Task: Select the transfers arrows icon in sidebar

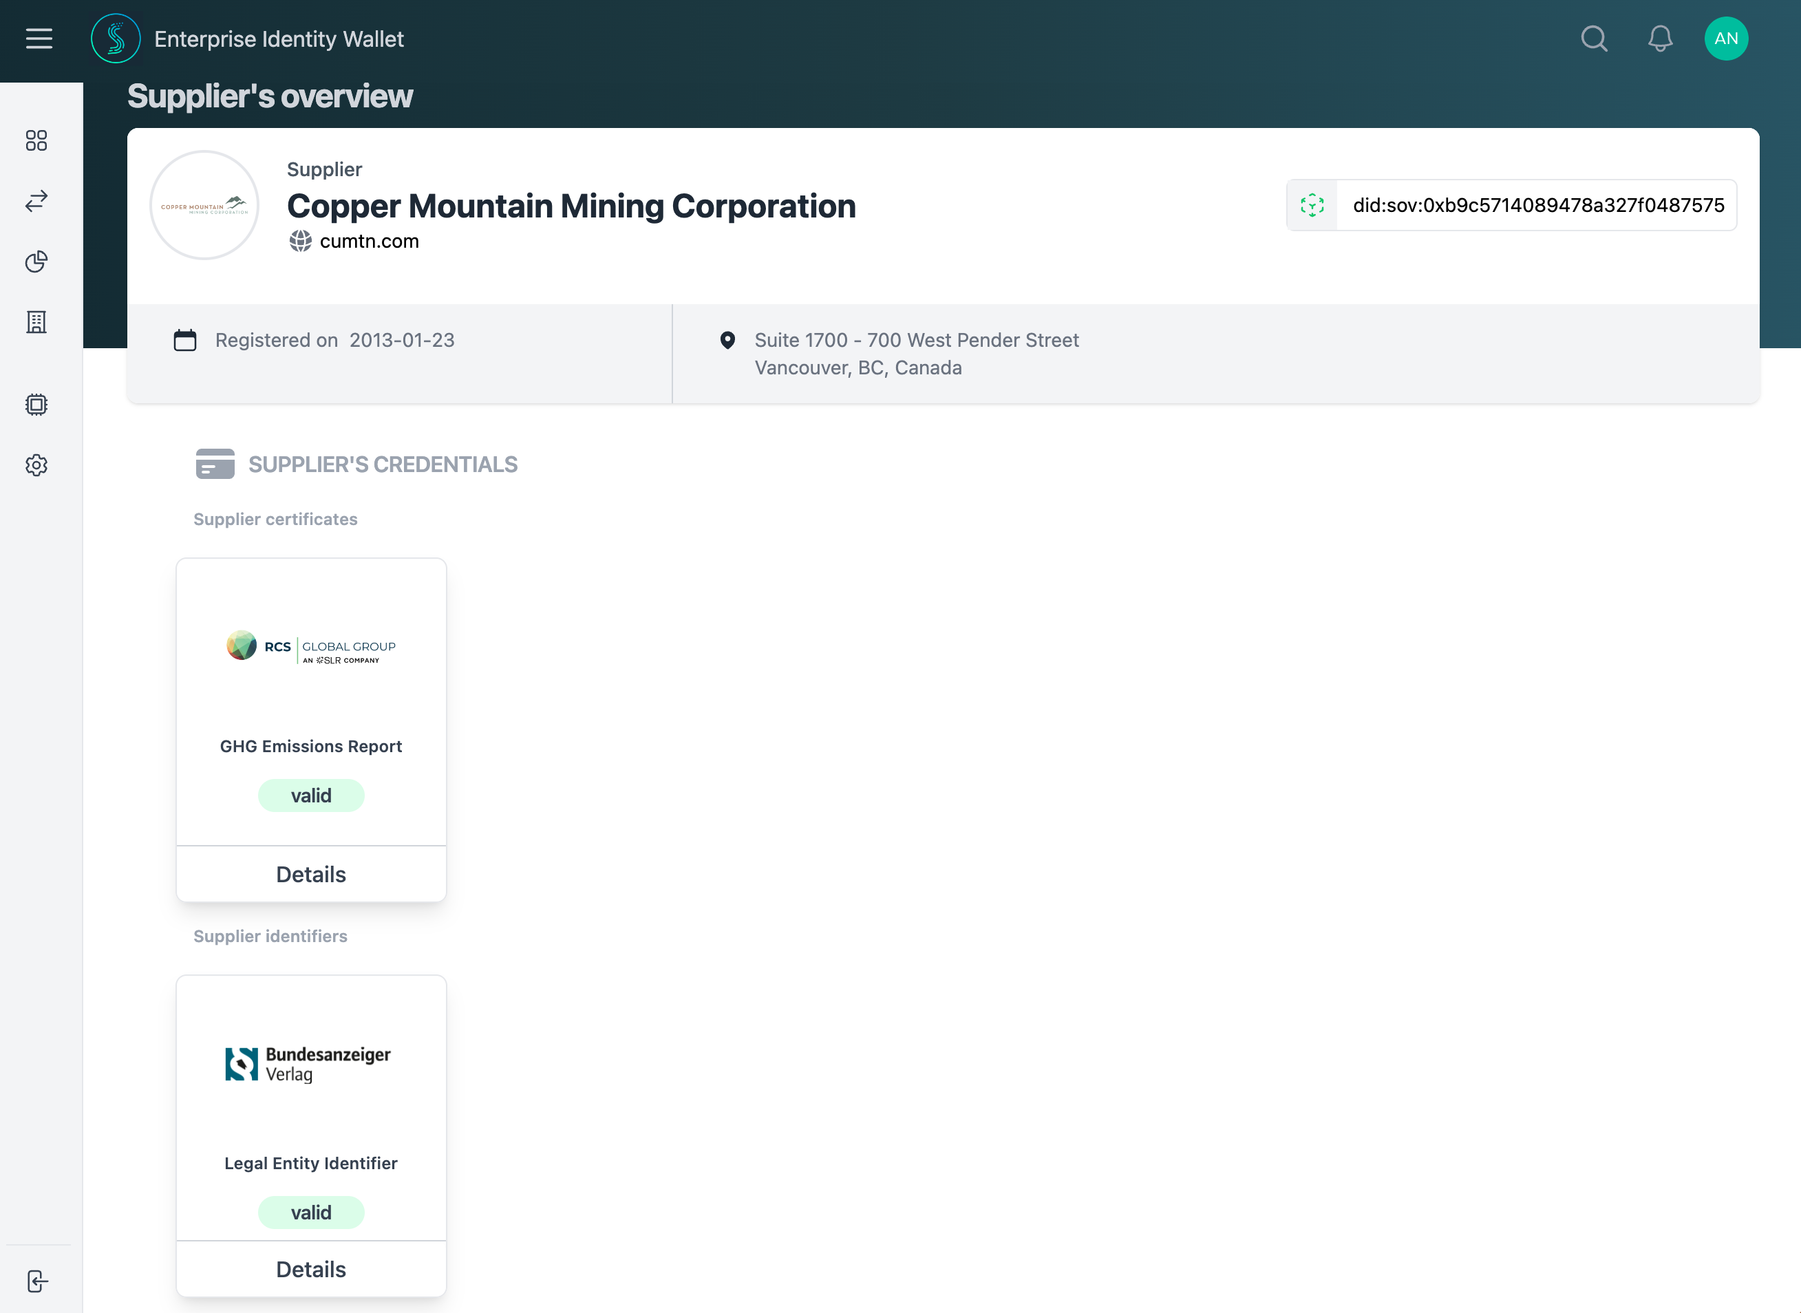Action: (x=36, y=201)
